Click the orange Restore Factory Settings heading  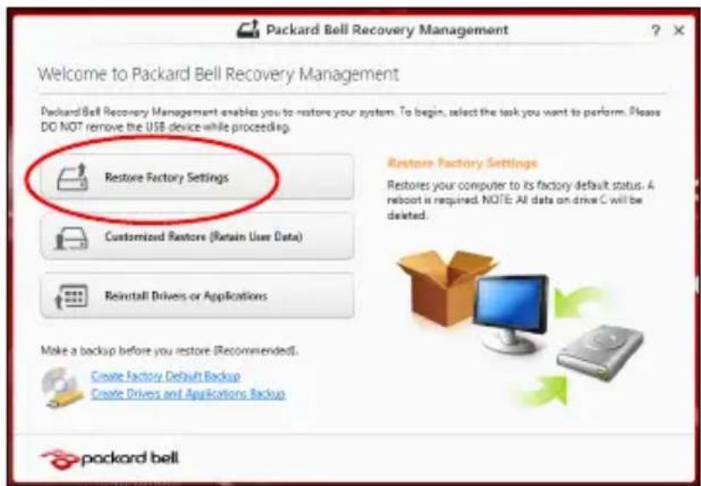click(462, 163)
